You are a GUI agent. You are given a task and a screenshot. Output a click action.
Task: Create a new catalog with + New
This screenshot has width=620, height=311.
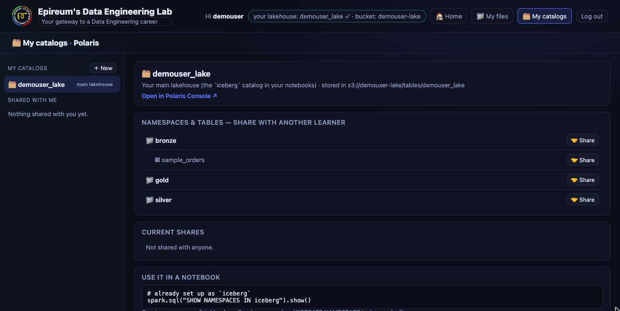[103, 68]
